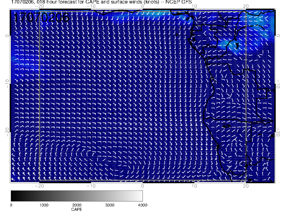
Task: Click the star marker on the southwest African coast
Action: (x=218, y=146)
